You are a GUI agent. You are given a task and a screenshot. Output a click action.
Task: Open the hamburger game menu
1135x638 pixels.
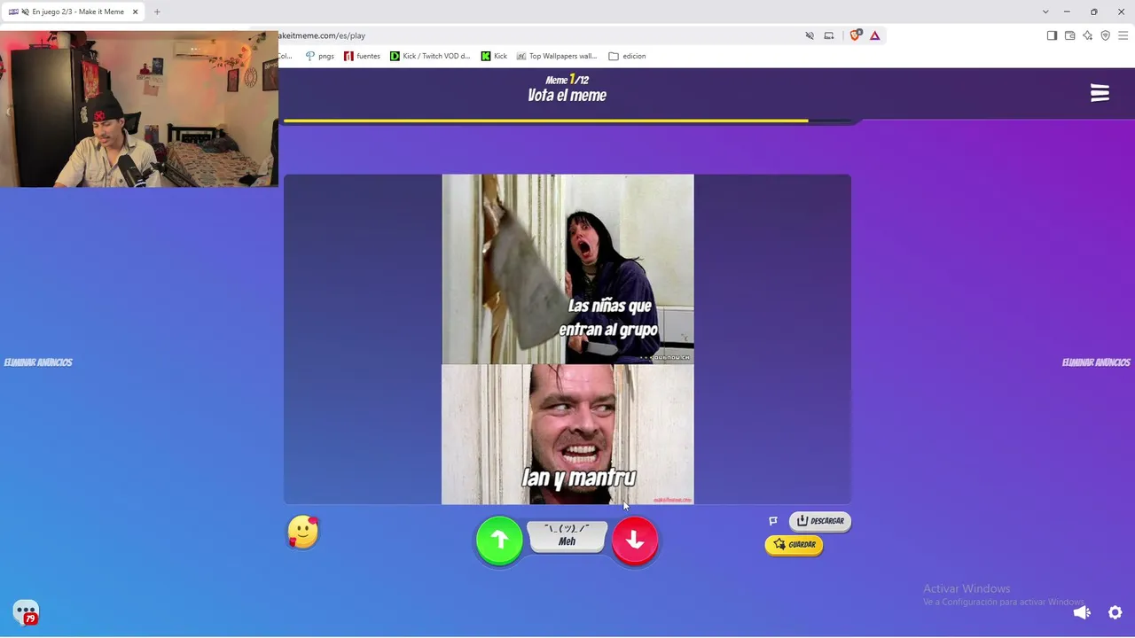pos(1100,93)
